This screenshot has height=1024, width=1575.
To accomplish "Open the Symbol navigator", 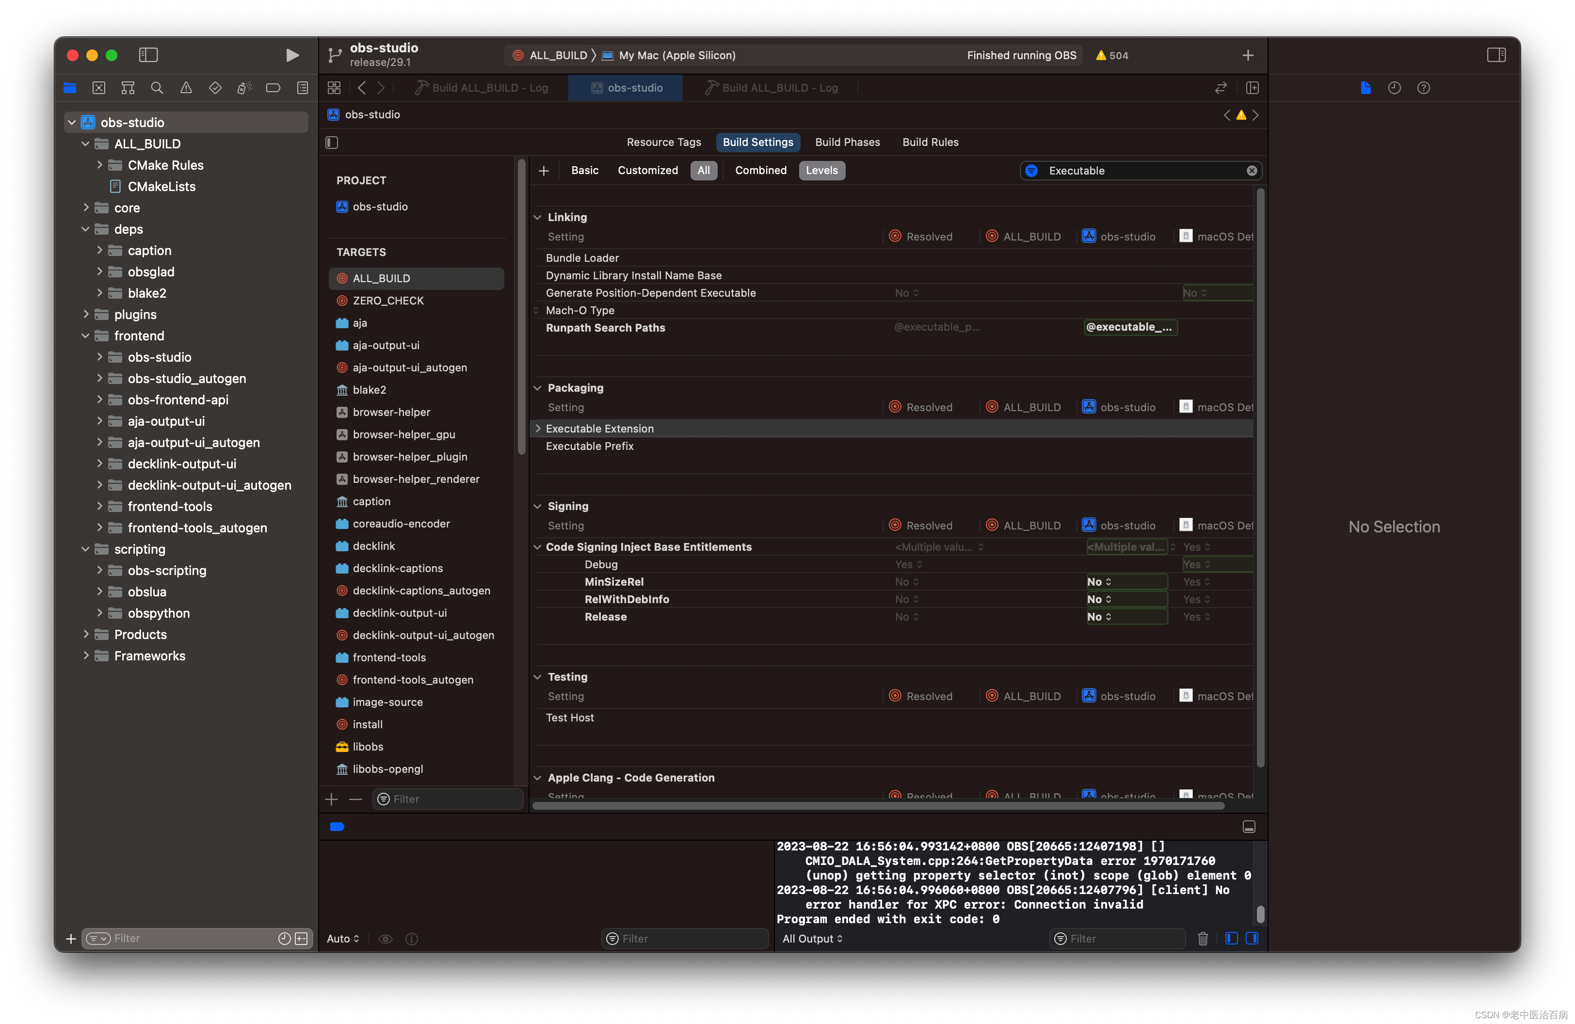I will pos(128,87).
